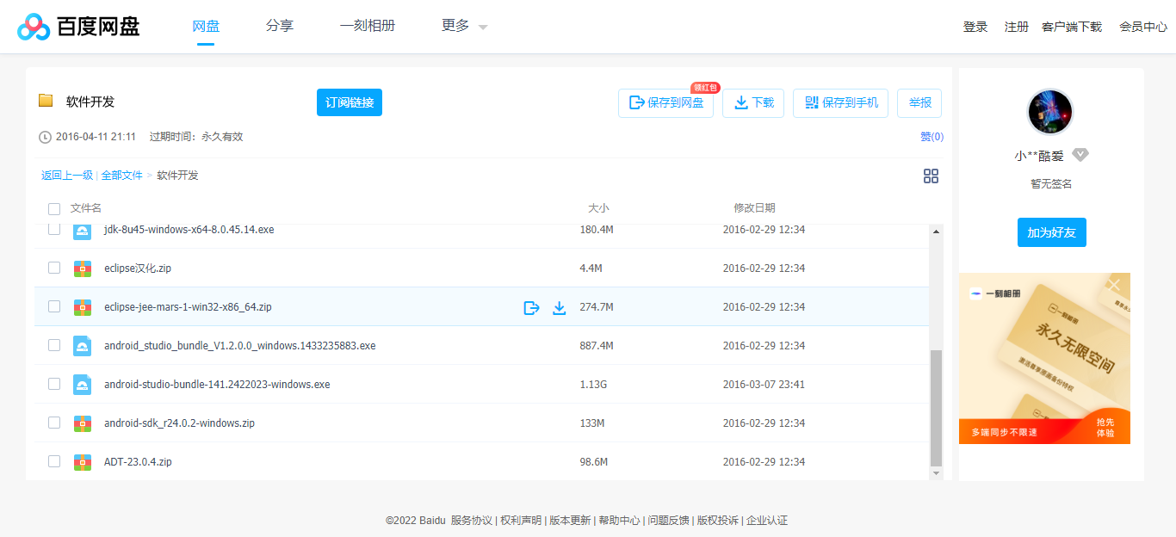
Task: Close the 一刻相册 ad banner
Action: click(1114, 284)
